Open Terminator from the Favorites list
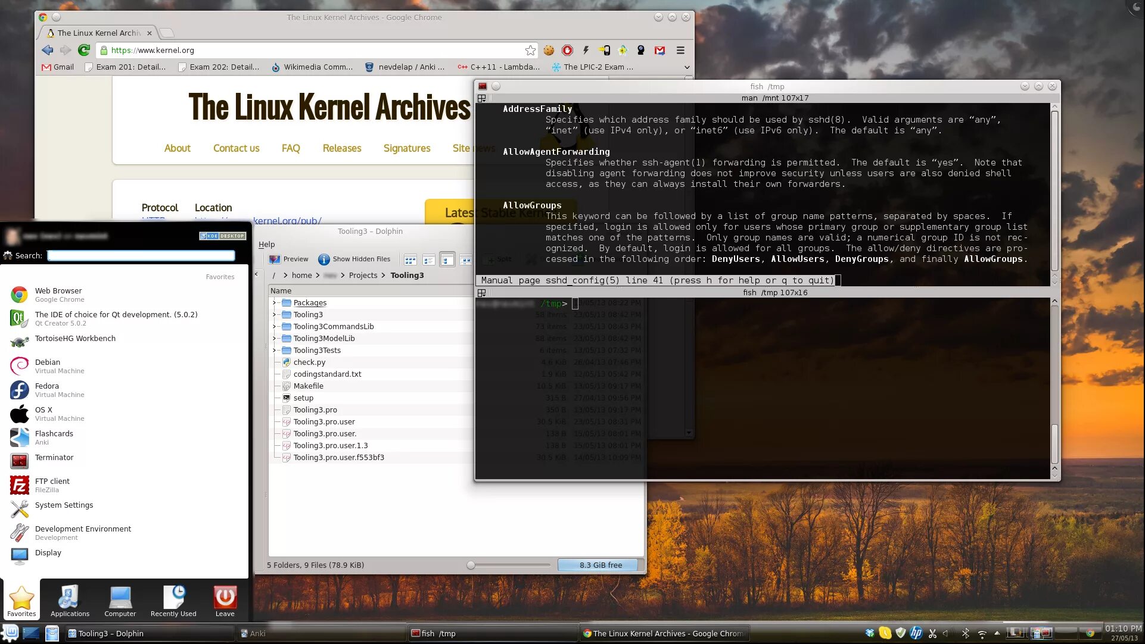This screenshot has height=644, width=1145. 54,458
